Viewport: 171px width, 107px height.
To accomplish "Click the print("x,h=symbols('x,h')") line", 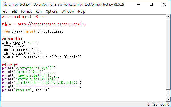I will [29, 68].
